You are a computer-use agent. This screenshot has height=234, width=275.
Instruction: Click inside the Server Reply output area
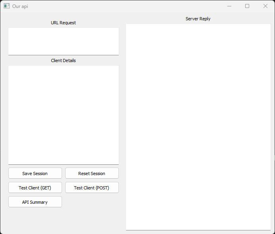[198, 127]
